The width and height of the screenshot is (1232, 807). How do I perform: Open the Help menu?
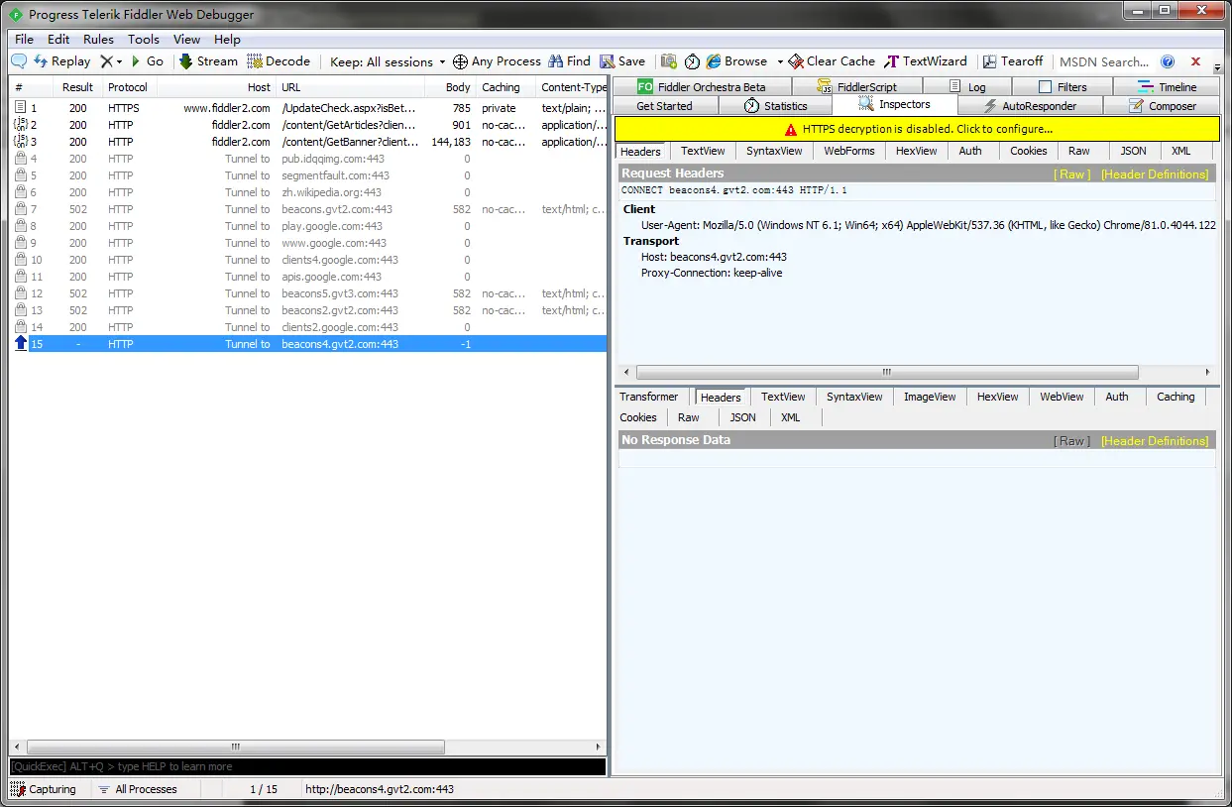coord(227,40)
